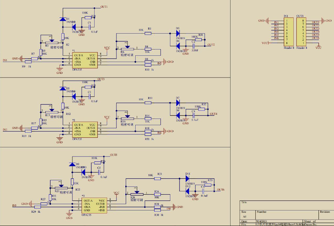334x226 pixels.
Task: Select the OUT1 Header 8 connector body
Action: coord(301,32)
